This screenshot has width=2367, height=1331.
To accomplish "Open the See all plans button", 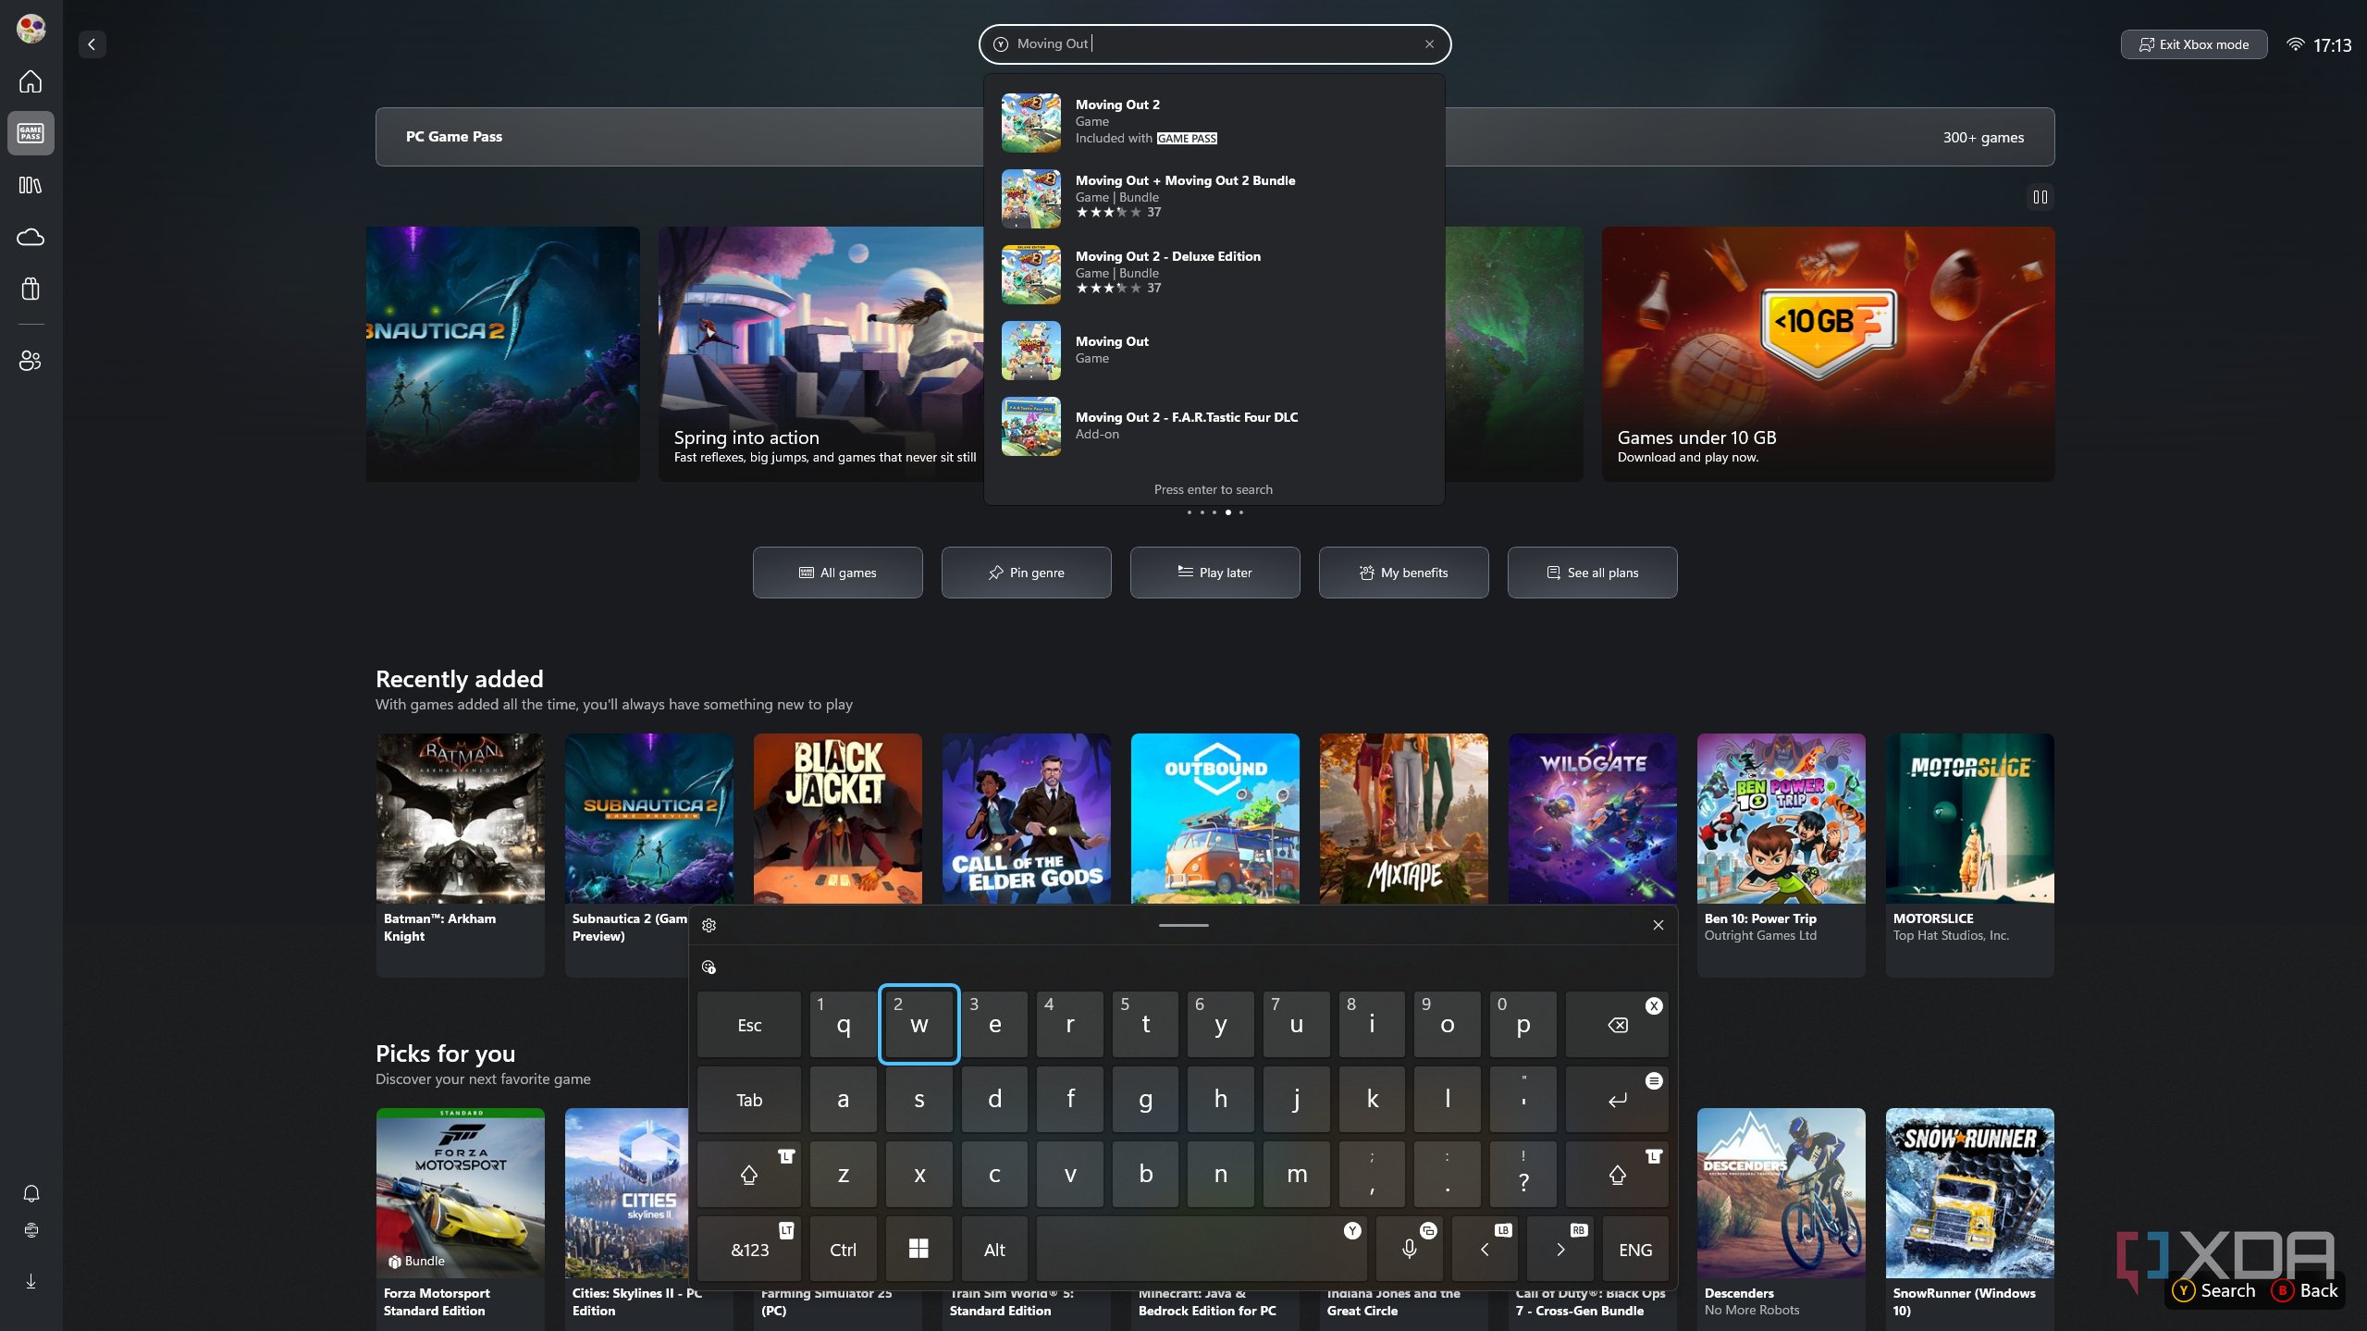I will tap(1592, 573).
